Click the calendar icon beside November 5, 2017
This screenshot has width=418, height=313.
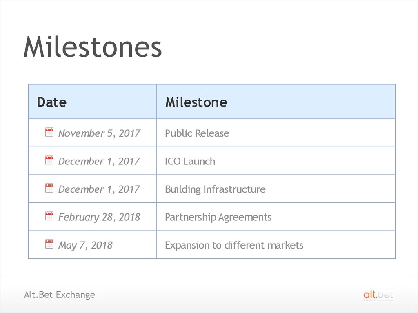[x=49, y=132]
